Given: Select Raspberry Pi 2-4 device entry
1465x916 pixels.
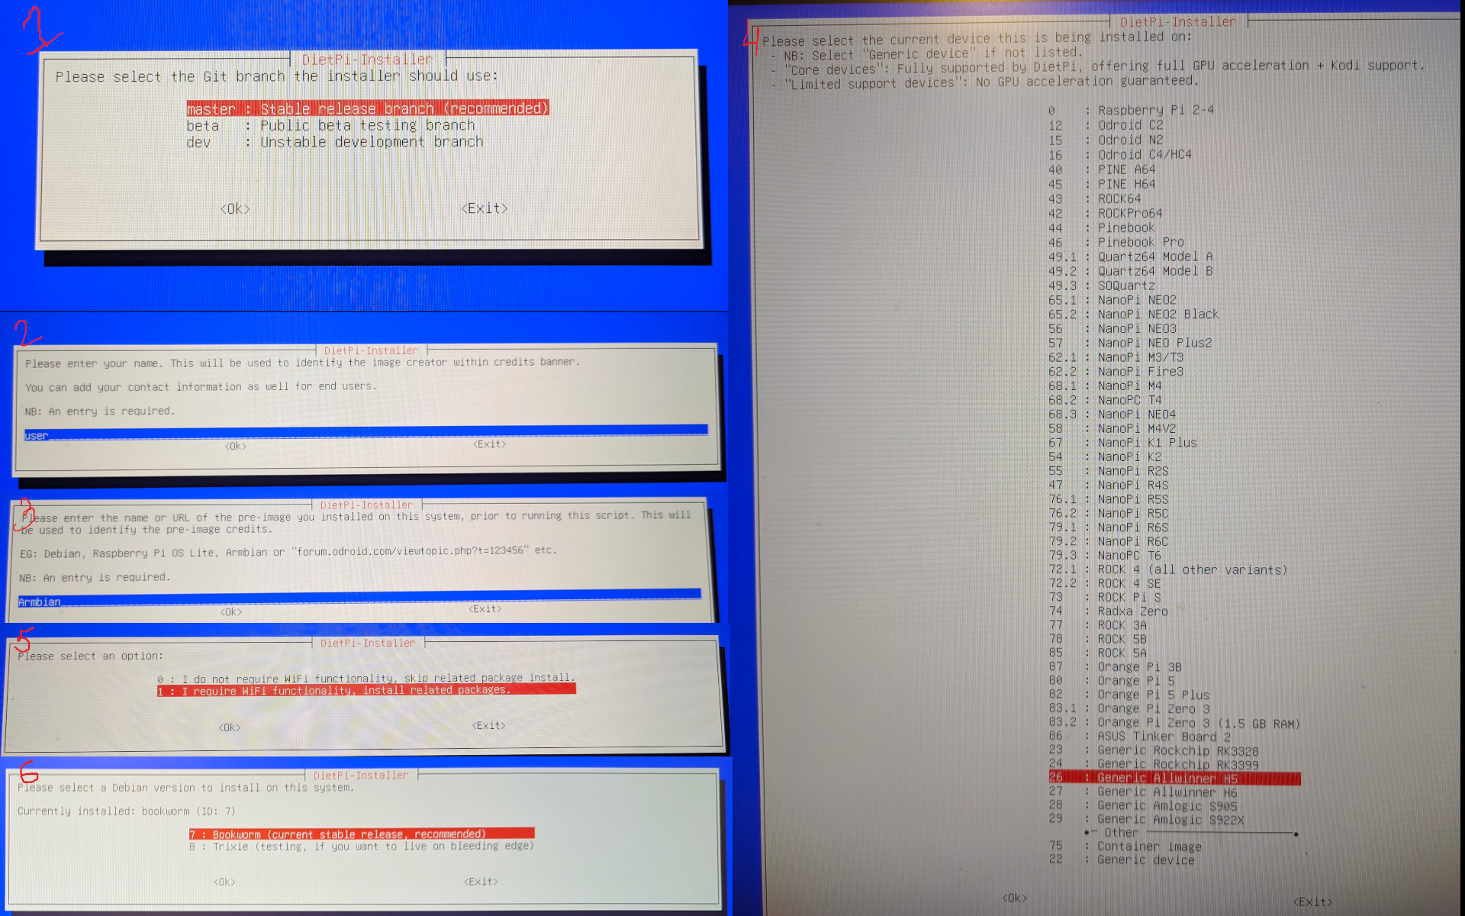Looking at the screenshot, I should [1131, 110].
